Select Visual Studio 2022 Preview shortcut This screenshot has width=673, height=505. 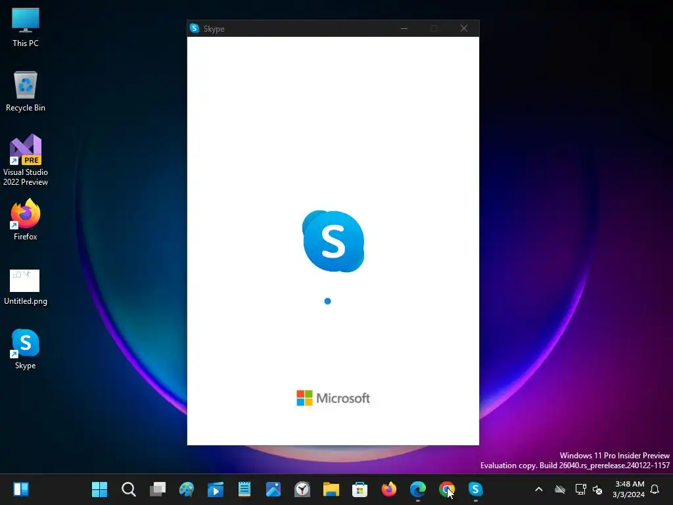[x=26, y=160]
